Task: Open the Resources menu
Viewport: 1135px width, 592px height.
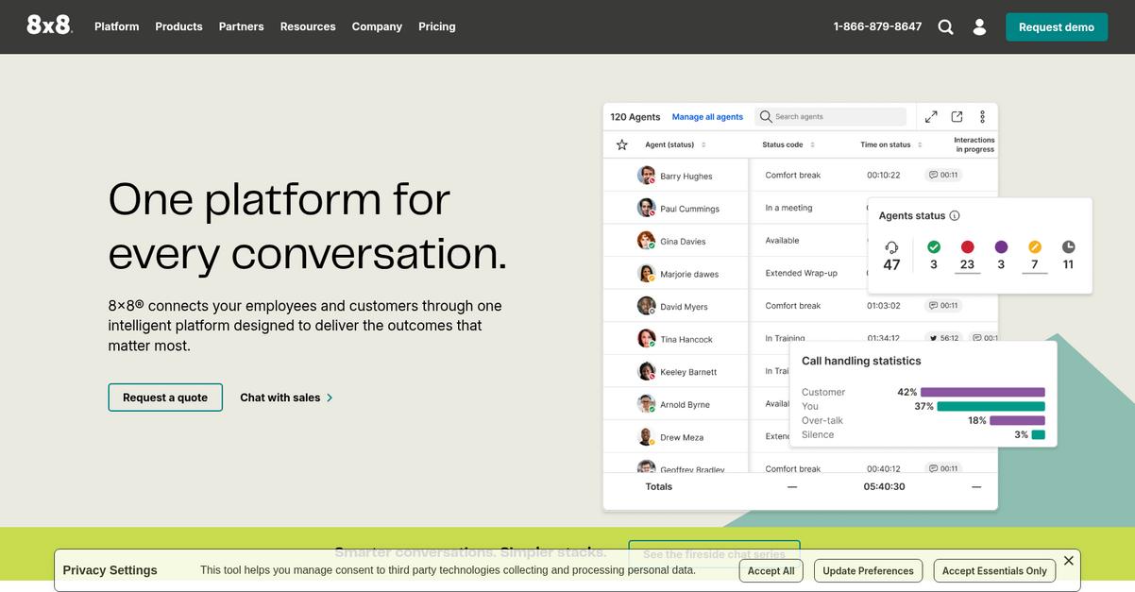Action: pos(308,26)
